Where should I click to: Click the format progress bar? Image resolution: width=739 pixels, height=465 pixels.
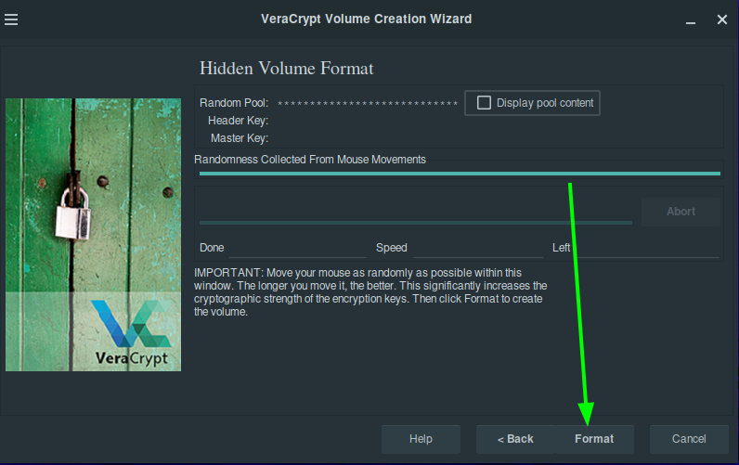pyautogui.click(x=416, y=223)
